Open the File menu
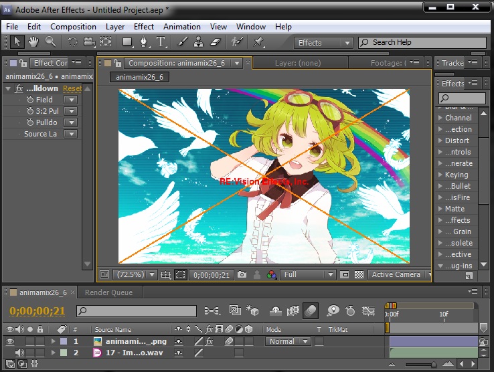 (12, 27)
